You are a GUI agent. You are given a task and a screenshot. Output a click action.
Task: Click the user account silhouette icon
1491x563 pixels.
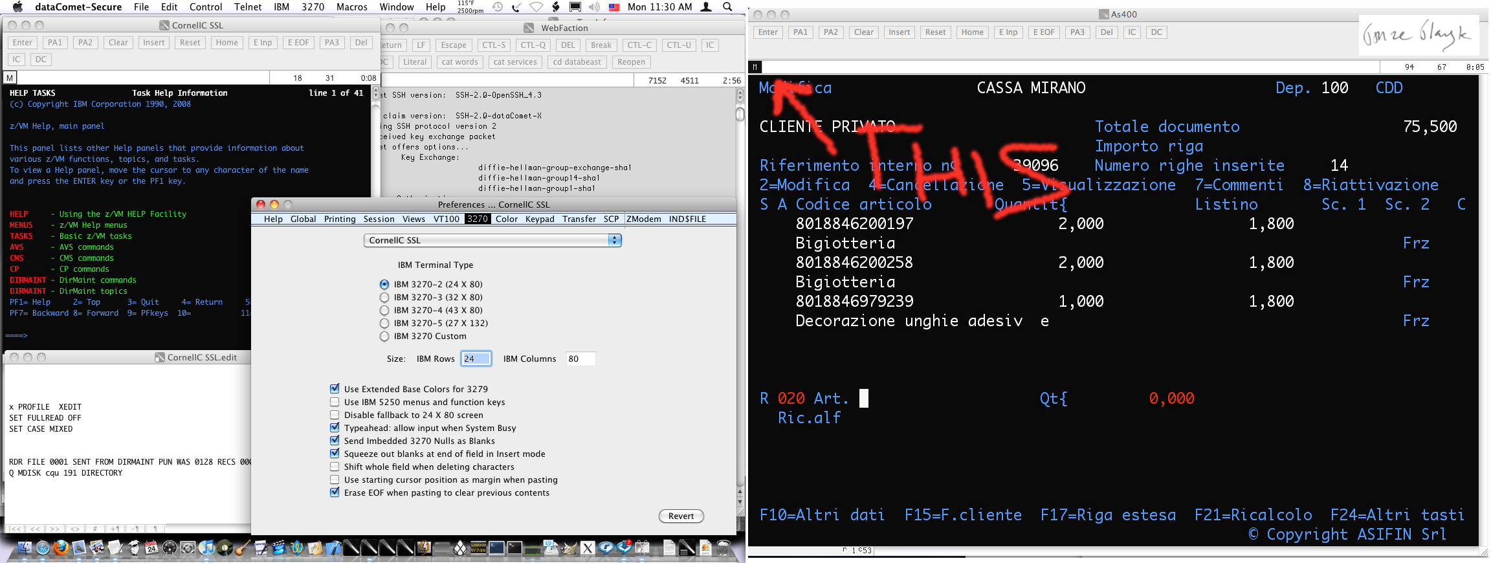coord(707,7)
